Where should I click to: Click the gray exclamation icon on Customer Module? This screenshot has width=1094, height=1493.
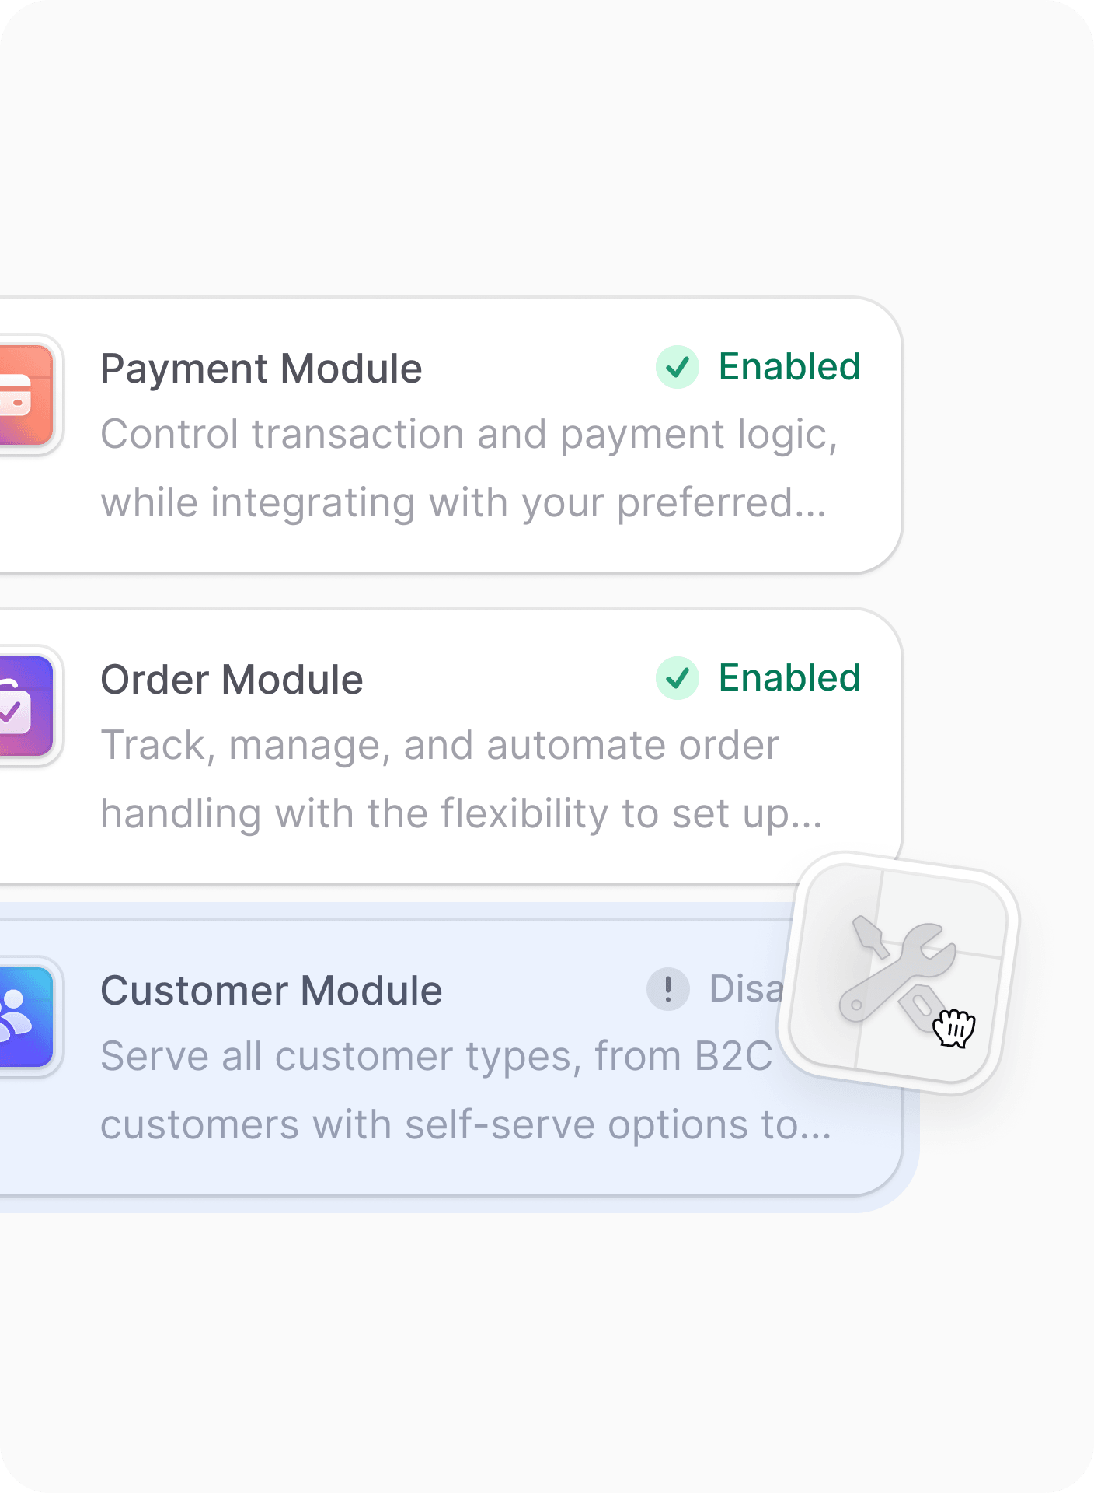668,989
